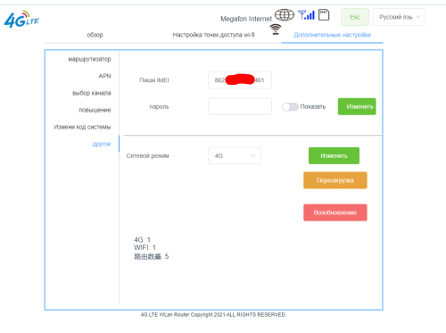Click the globe internet status icon

coord(285,15)
